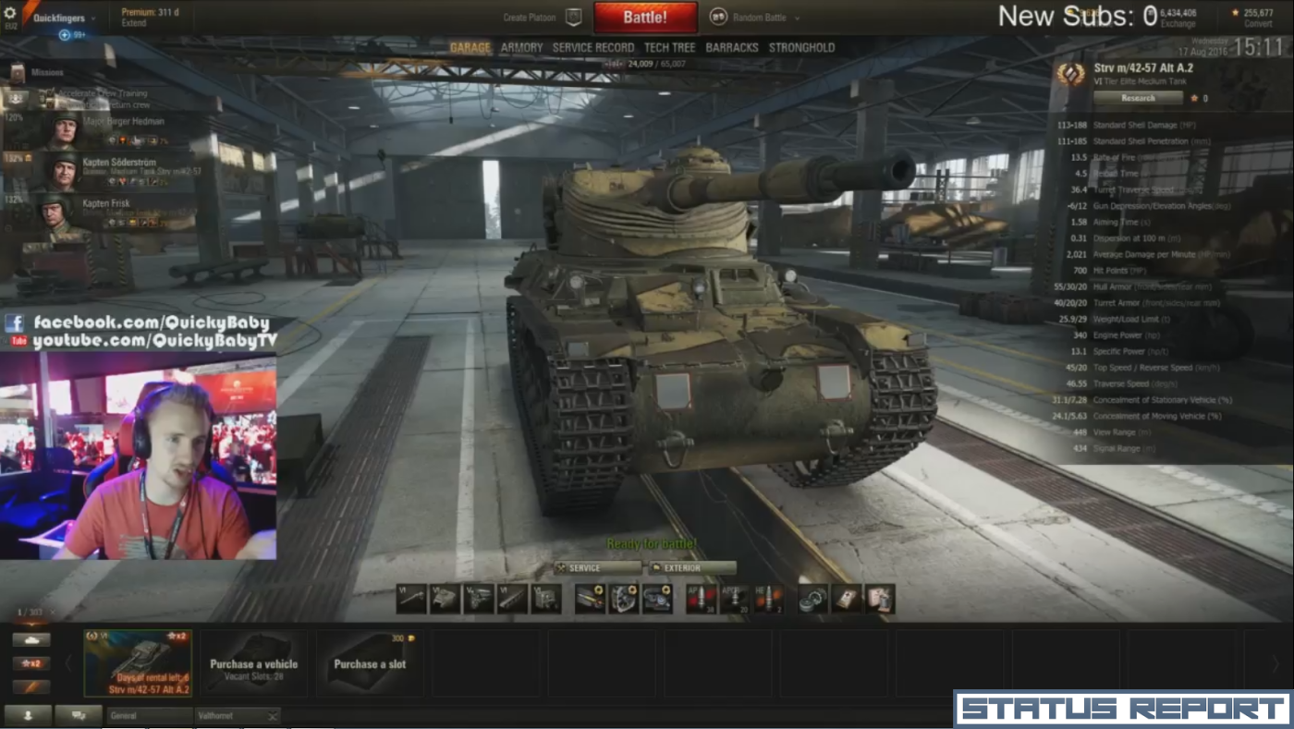The width and height of the screenshot is (1294, 729).
Task: Toggle the x2 bonus vehicle filter
Action: click(x=31, y=663)
